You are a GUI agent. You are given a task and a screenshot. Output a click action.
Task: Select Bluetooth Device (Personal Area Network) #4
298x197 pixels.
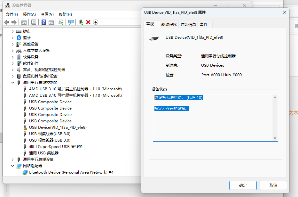click(71, 172)
